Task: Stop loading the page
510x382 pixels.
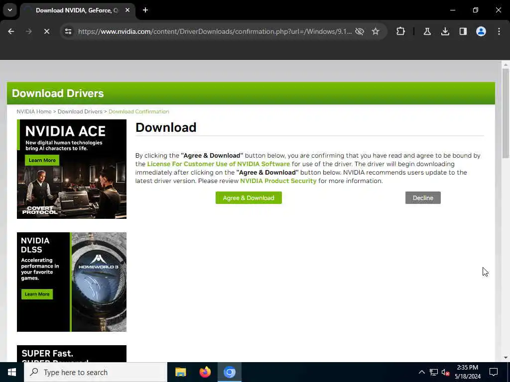Action: pyautogui.click(x=46, y=31)
